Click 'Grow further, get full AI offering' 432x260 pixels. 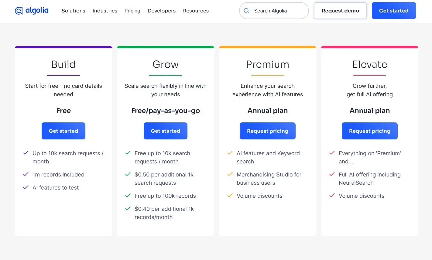click(x=370, y=90)
